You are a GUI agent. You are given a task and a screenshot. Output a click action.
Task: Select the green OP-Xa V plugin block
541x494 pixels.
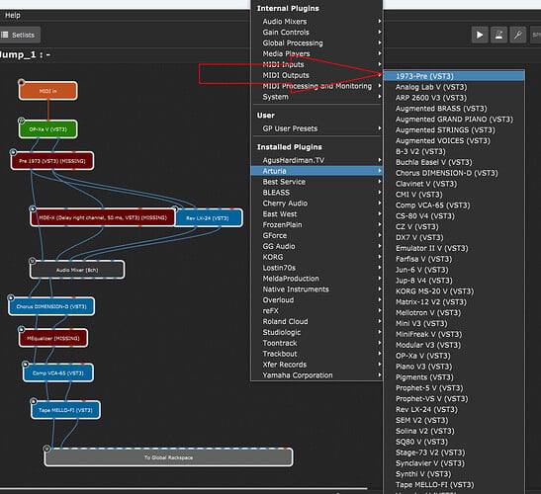click(47, 129)
